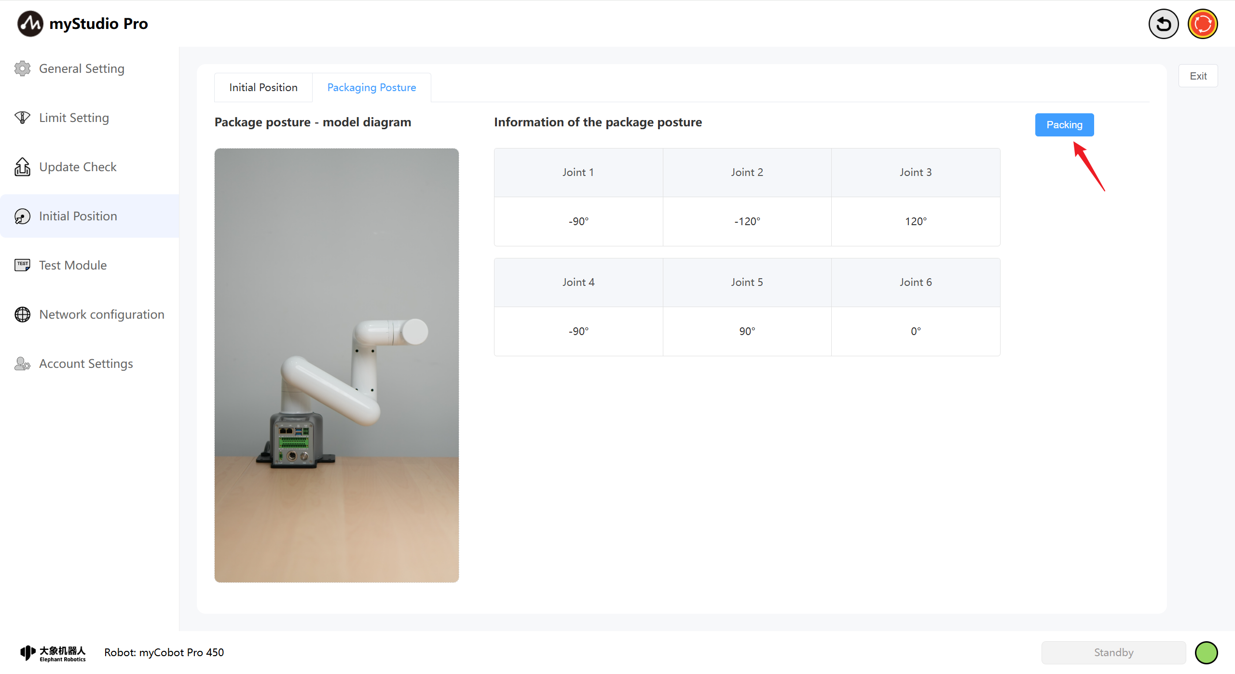Image resolution: width=1235 pixels, height=674 pixels.
Task: Switch to the Initial Position tab
Action: point(263,87)
